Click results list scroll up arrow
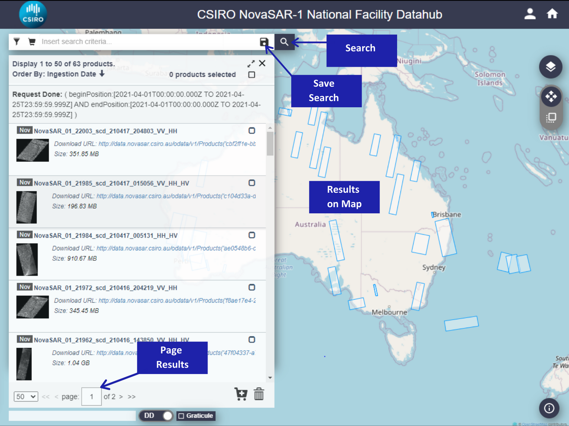The image size is (569, 426). pyautogui.click(x=270, y=128)
